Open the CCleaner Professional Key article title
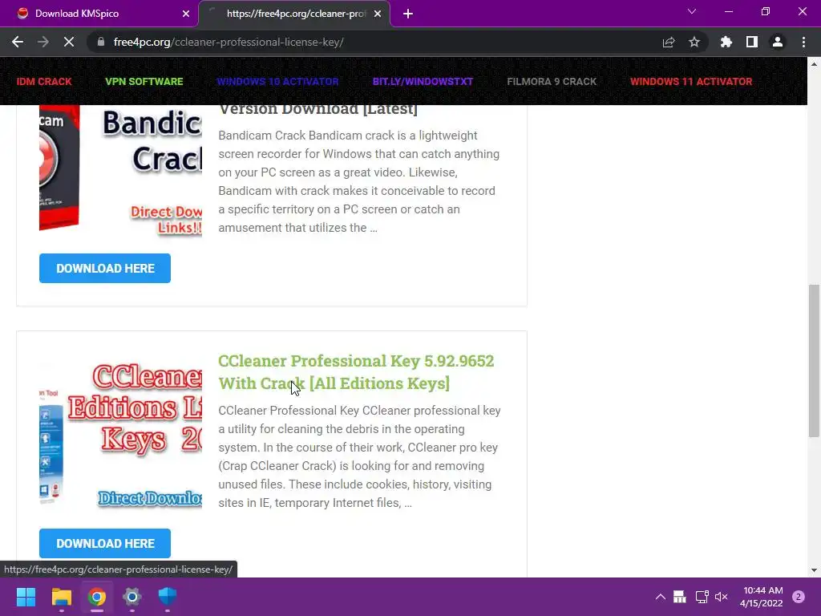 tap(356, 372)
